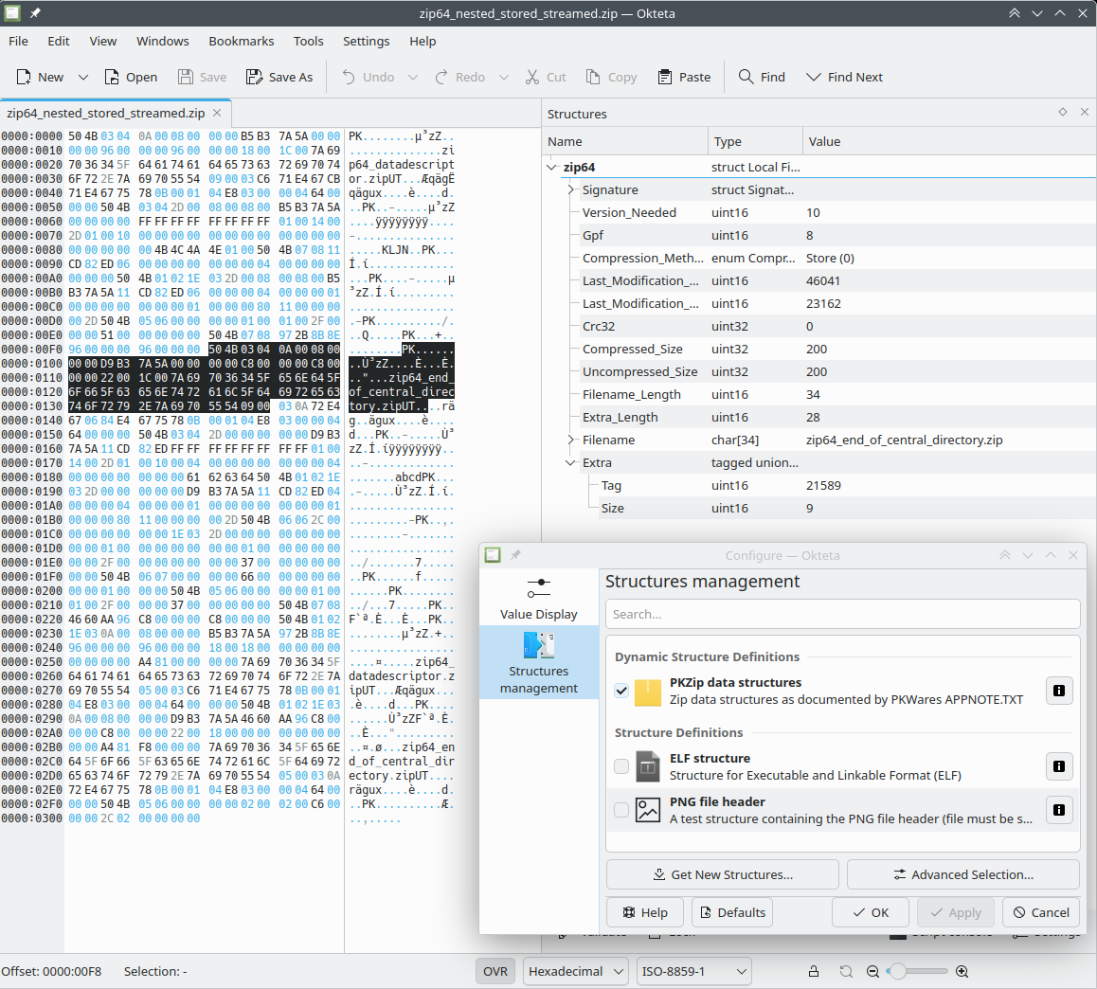Click the Redo arrow icon
The image size is (1097, 989).
pos(441,77)
